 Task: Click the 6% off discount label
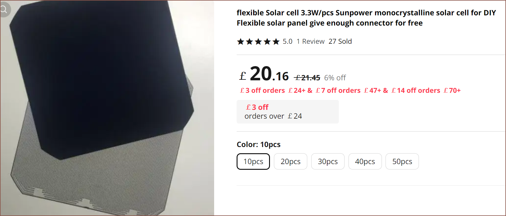coord(335,78)
